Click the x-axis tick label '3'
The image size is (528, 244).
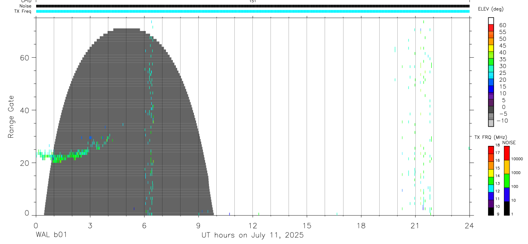tap(90, 225)
